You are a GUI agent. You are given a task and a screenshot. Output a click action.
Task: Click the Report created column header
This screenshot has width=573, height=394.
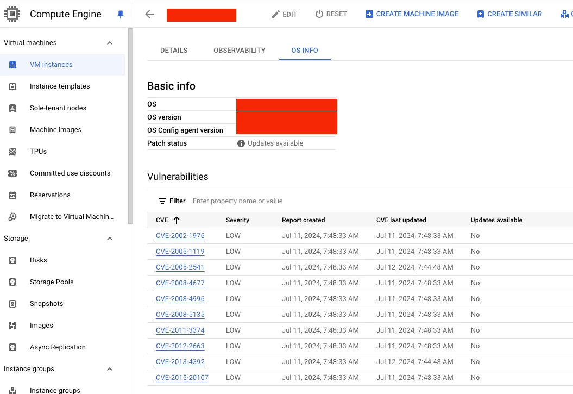303,220
